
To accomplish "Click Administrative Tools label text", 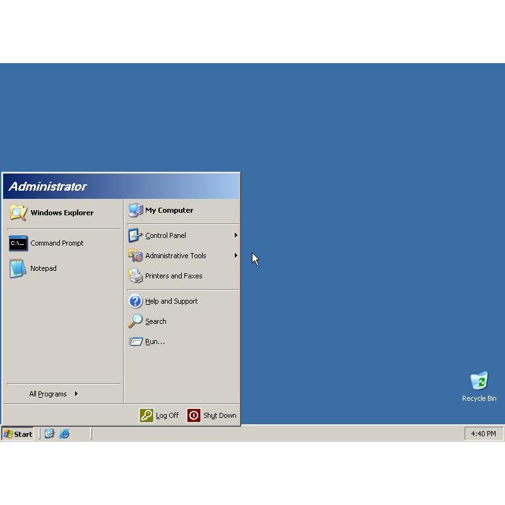I will tap(175, 256).
